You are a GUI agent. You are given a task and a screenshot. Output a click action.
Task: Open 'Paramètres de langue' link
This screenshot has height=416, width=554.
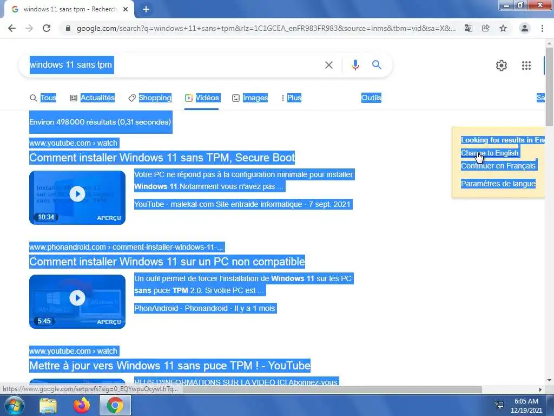[x=498, y=184]
